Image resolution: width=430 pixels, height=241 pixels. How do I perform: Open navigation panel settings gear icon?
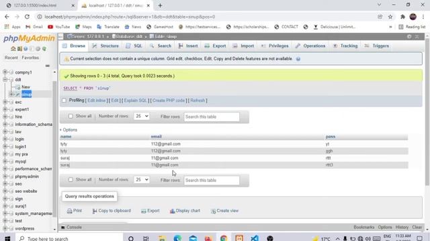[38, 49]
